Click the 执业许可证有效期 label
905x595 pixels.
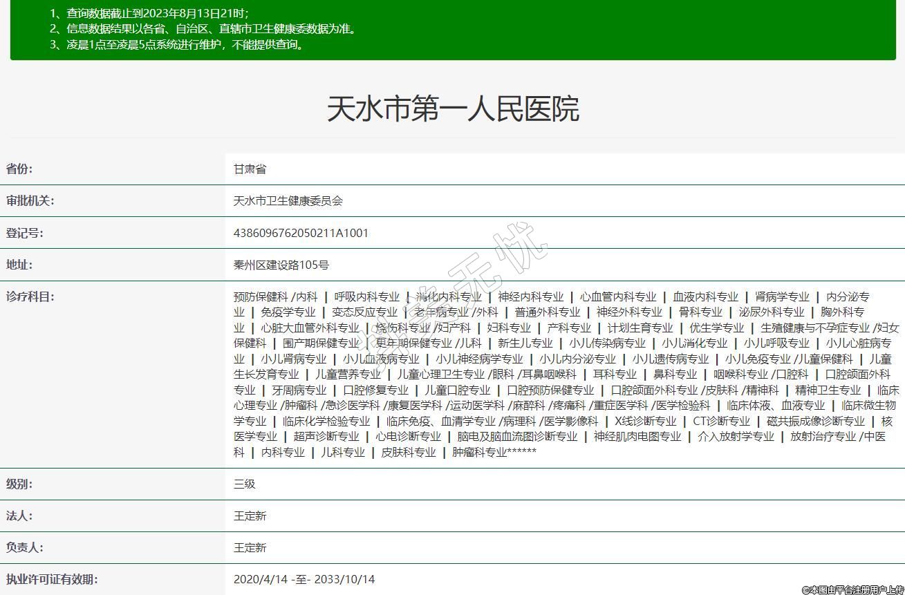[x=52, y=579]
